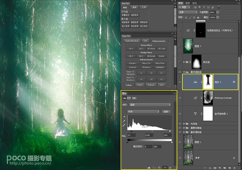The width and height of the screenshot is (242, 170).
Task: Lock all padlock icon
Action: click(x=198, y=18)
